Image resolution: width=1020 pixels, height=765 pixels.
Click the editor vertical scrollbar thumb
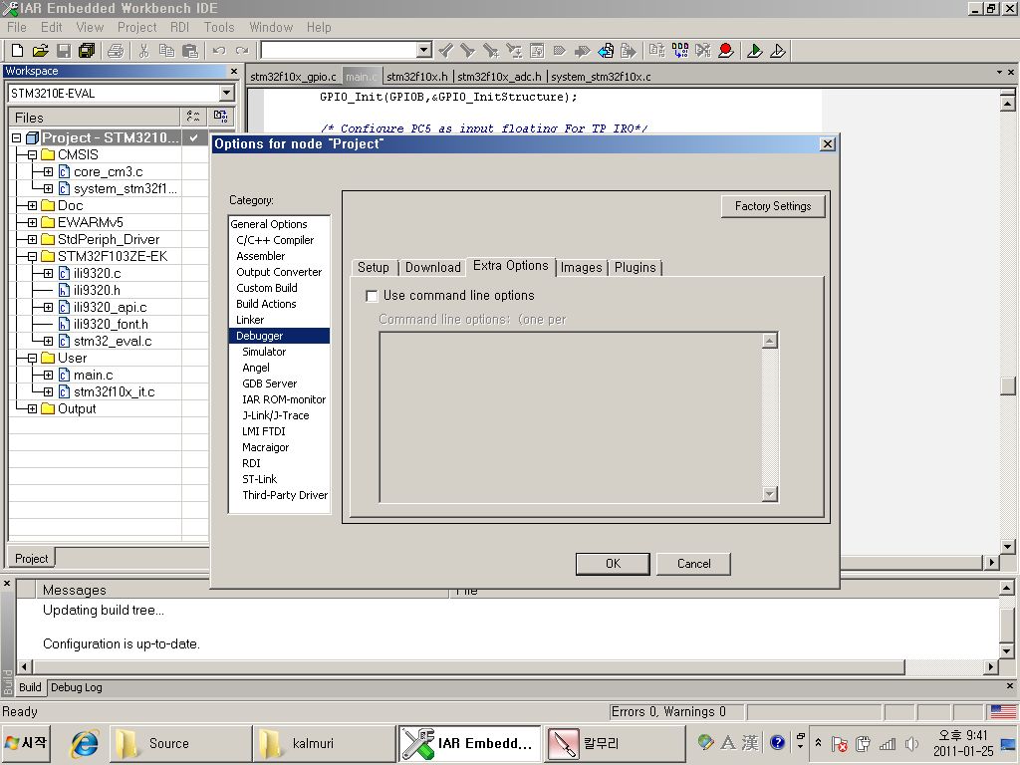click(x=1008, y=385)
